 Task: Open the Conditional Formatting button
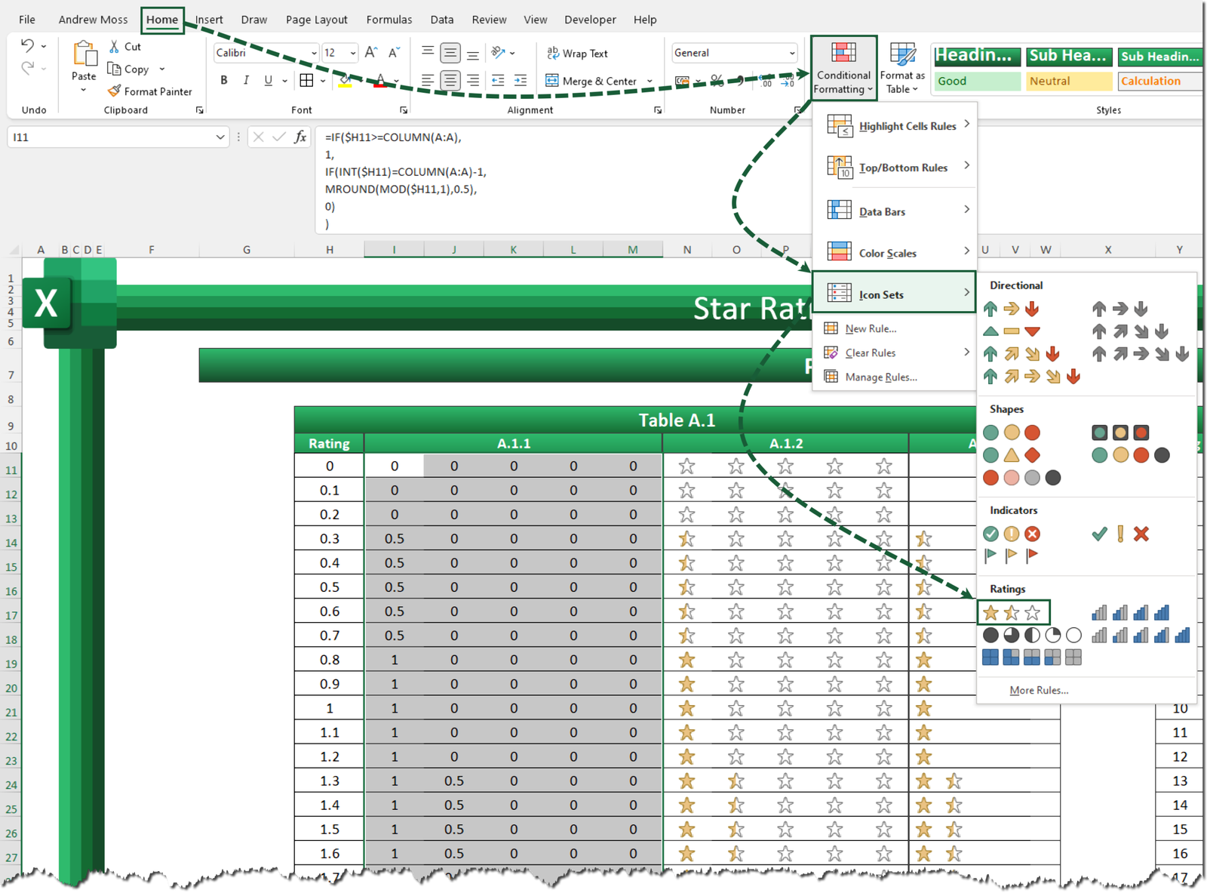843,67
